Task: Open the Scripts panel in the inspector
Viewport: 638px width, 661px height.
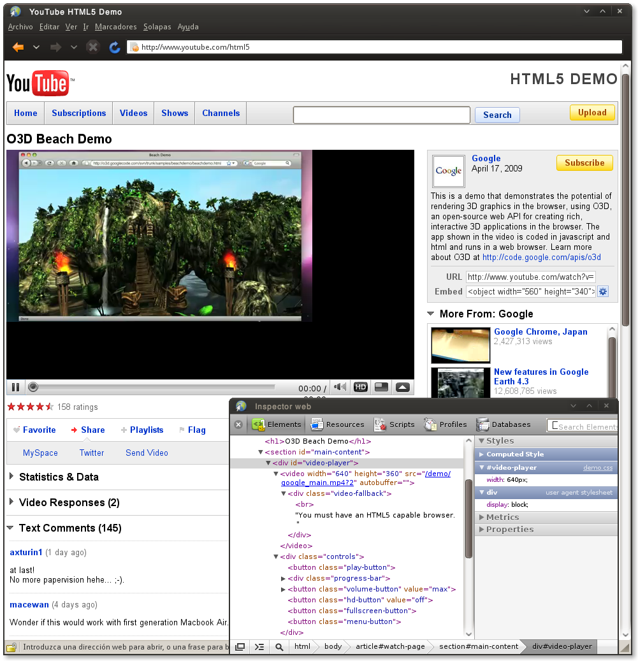Action: [x=395, y=425]
